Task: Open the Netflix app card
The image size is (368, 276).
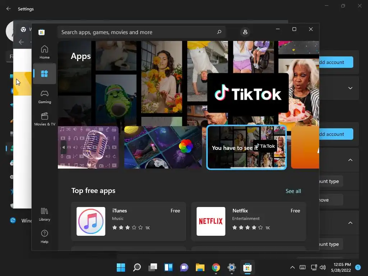Action: pyautogui.click(x=249, y=221)
